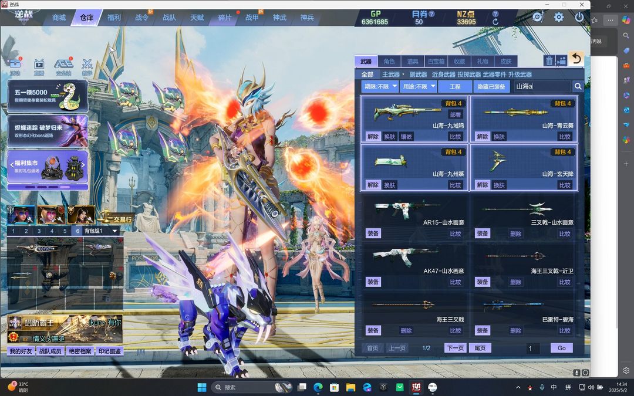Image resolution: width=634 pixels, height=396 pixels.
Task: Toggle the 工程 filter button
Action: pos(455,86)
